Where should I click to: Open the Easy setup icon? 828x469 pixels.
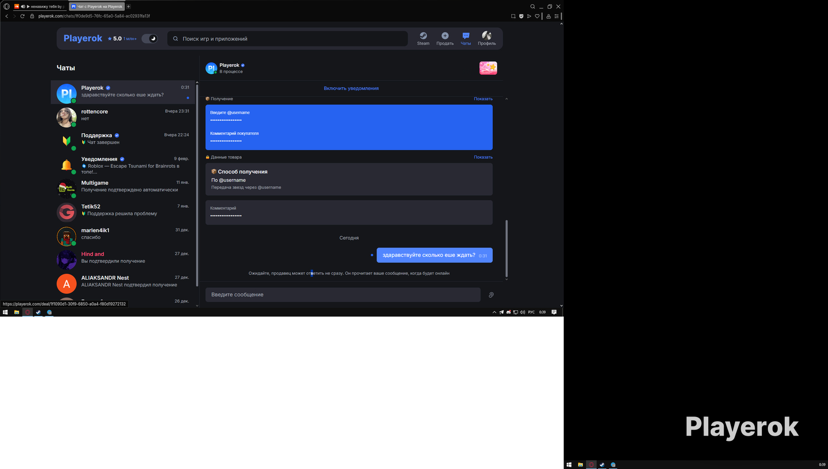(557, 16)
